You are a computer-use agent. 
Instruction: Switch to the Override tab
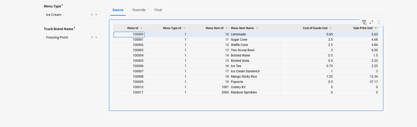click(x=139, y=10)
